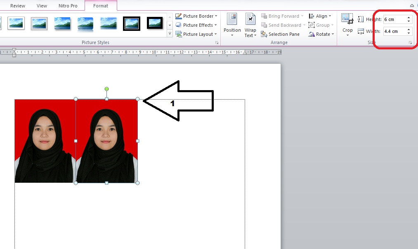Image resolution: width=418 pixels, height=249 pixels.
Task: Decrease the picture width with spinner
Action: 409,33
